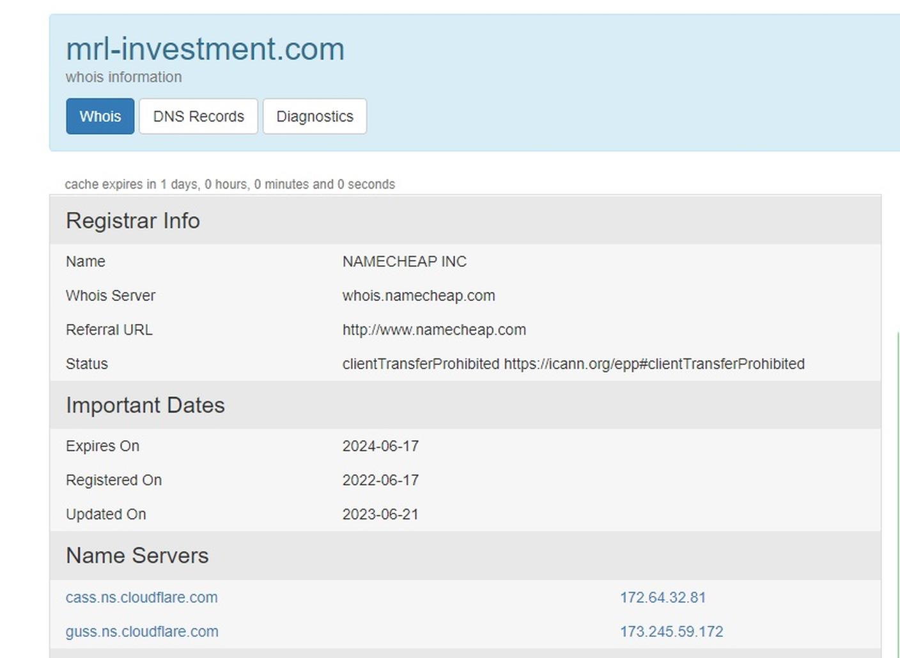900x658 pixels.
Task: Select the updated date 2023-06-21
Action: point(380,514)
